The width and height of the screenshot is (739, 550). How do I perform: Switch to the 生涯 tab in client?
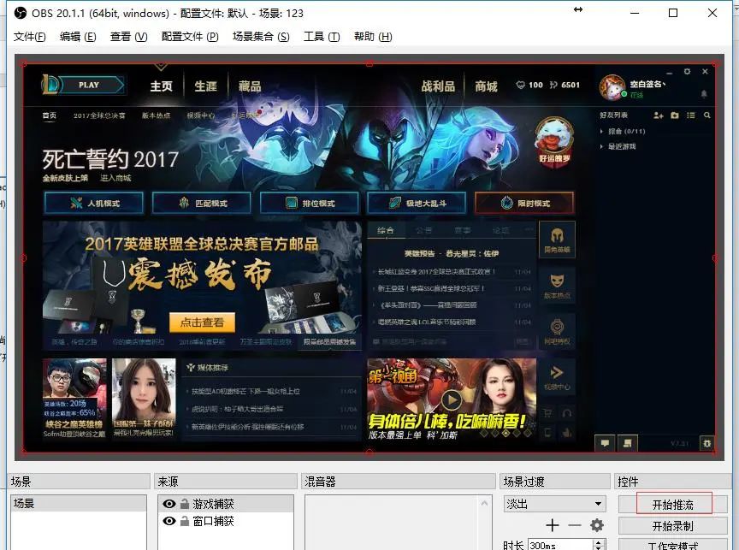coord(205,86)
